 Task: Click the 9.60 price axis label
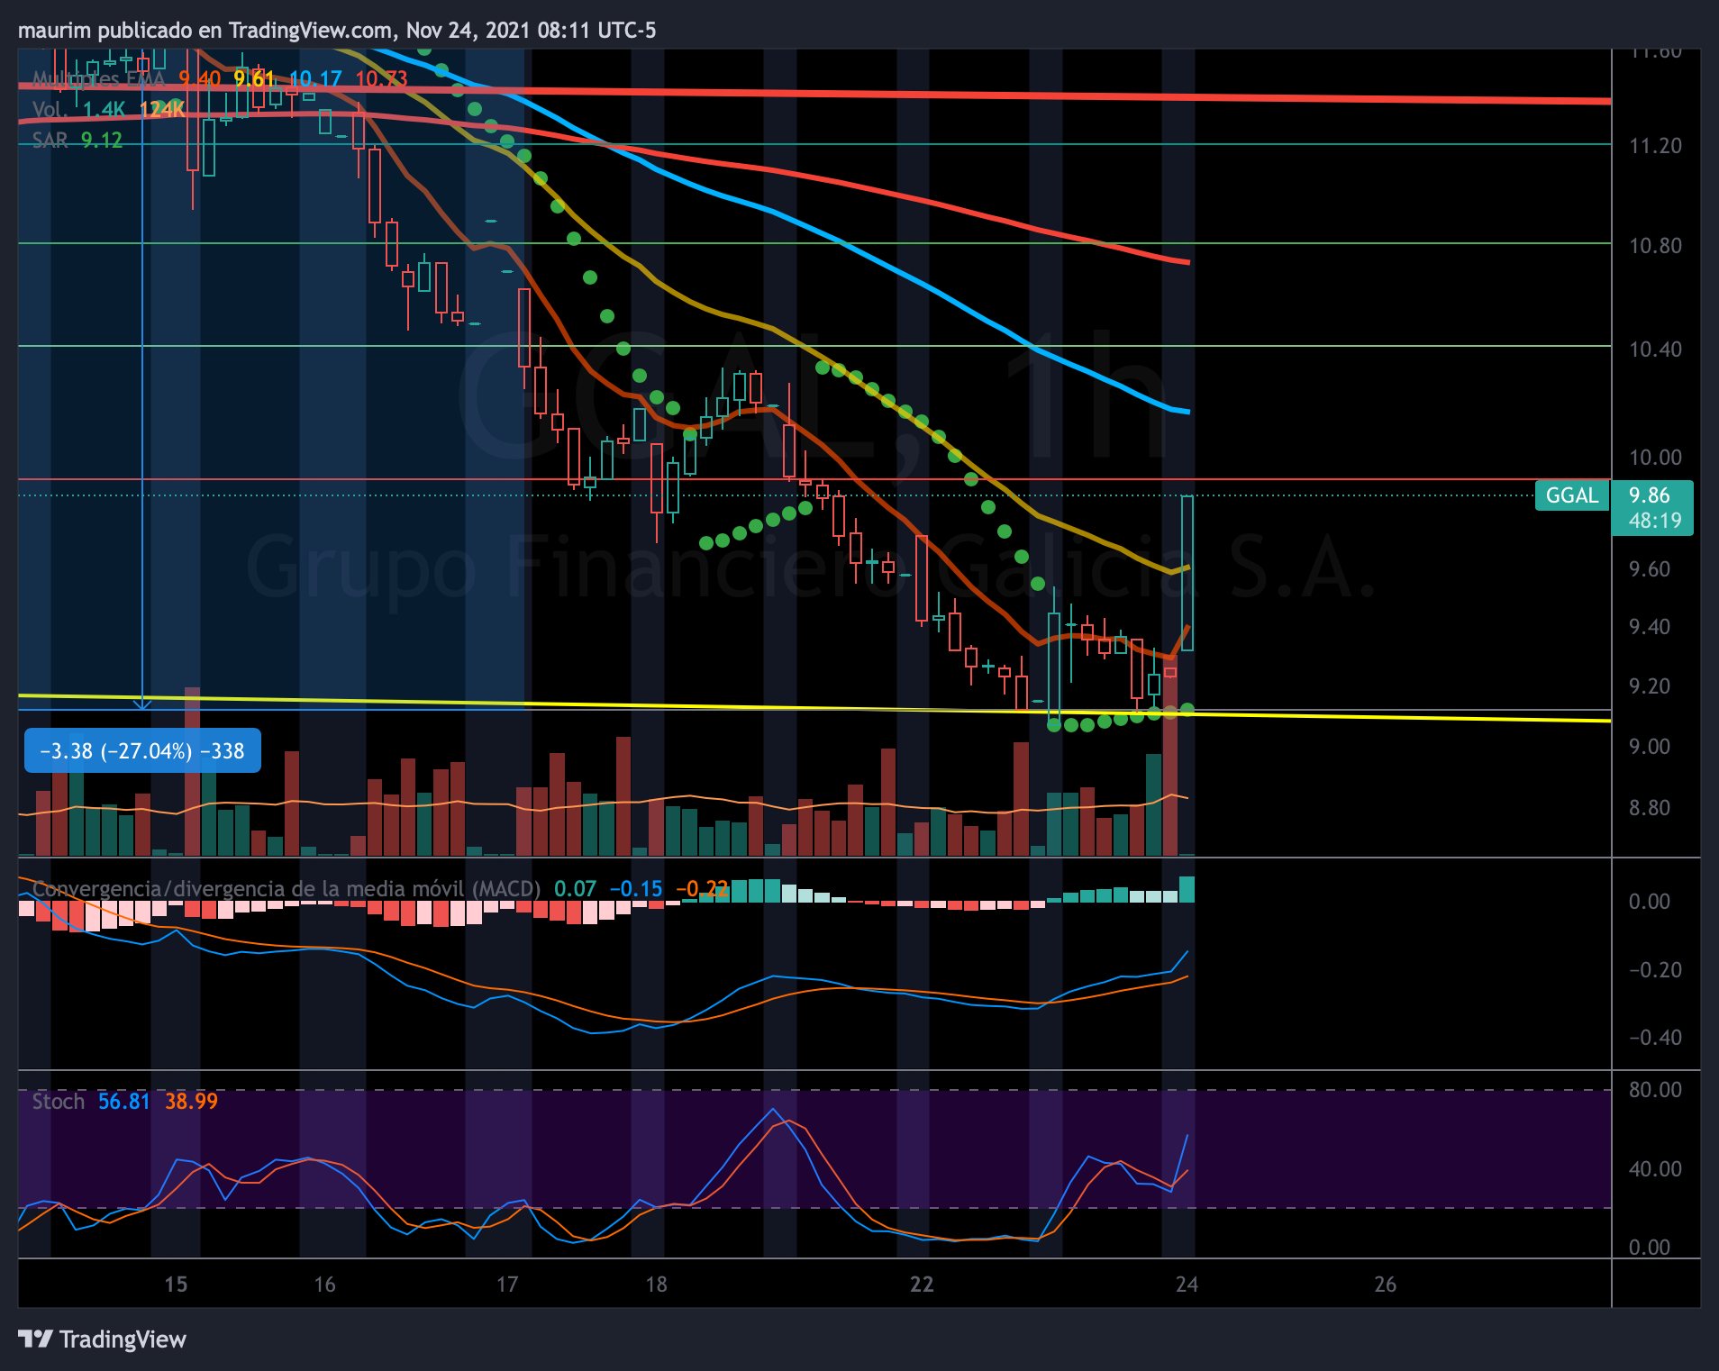click(x=1650, y=569)
